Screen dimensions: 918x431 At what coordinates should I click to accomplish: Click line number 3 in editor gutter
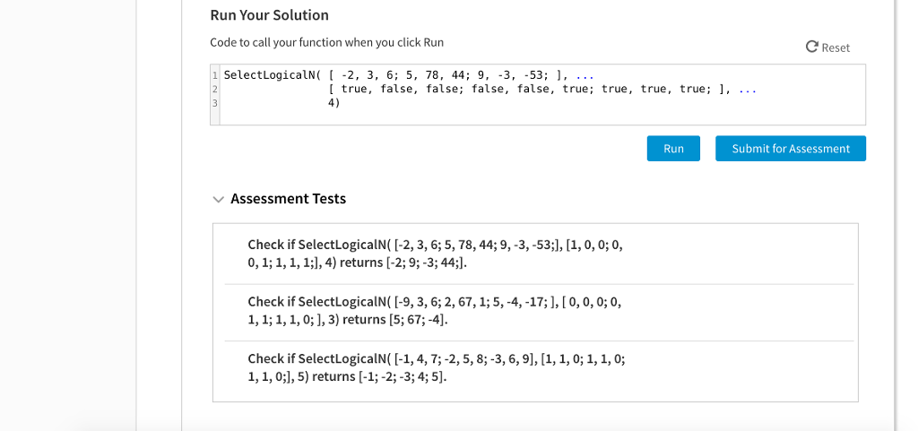point(215,103)
